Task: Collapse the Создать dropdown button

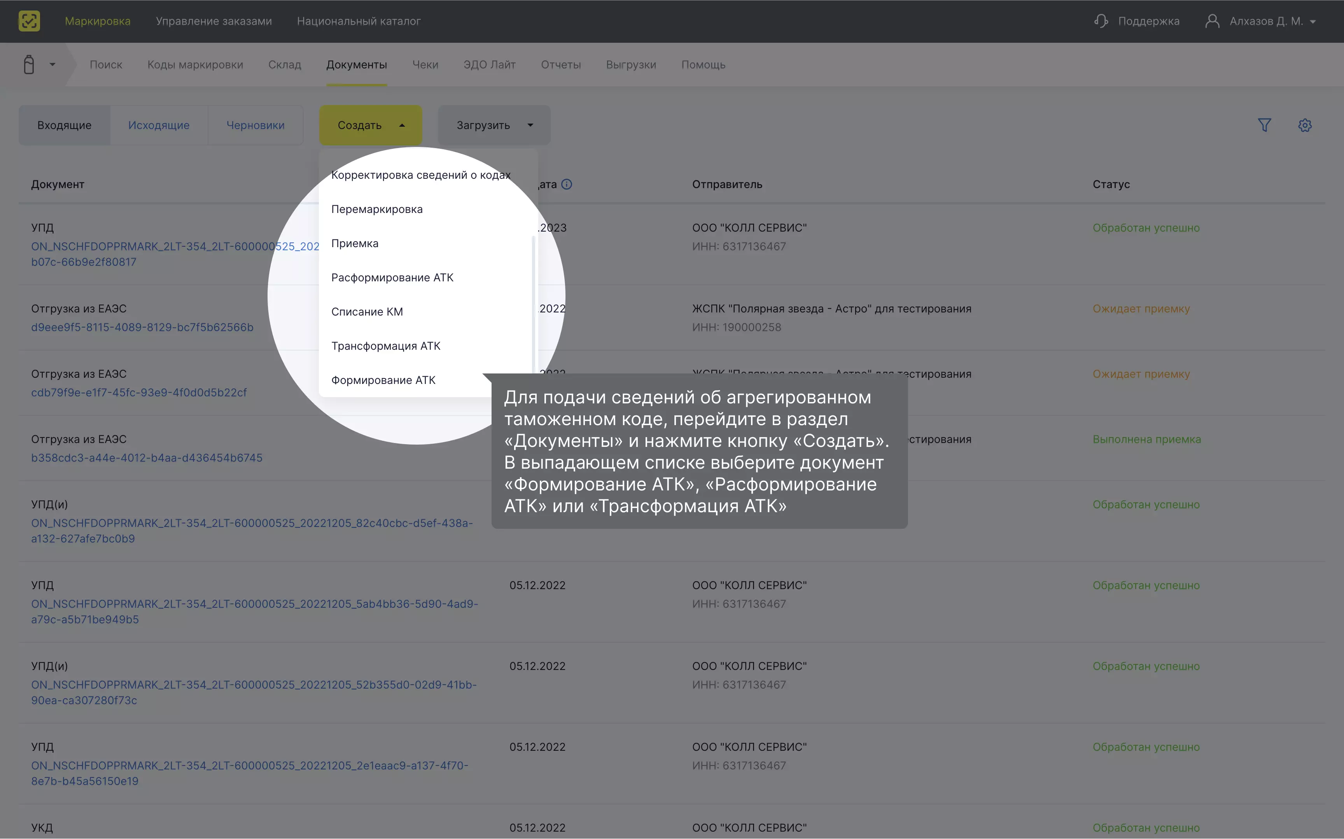Action: [x=370, y=126]
